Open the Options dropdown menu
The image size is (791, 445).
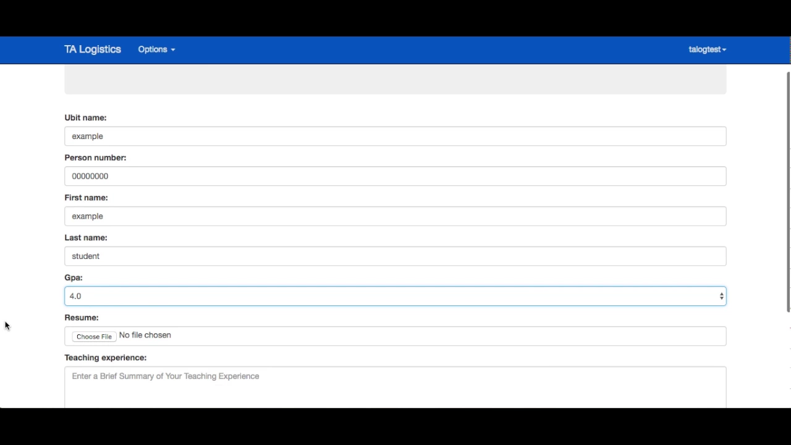click(x=156, y=49)
